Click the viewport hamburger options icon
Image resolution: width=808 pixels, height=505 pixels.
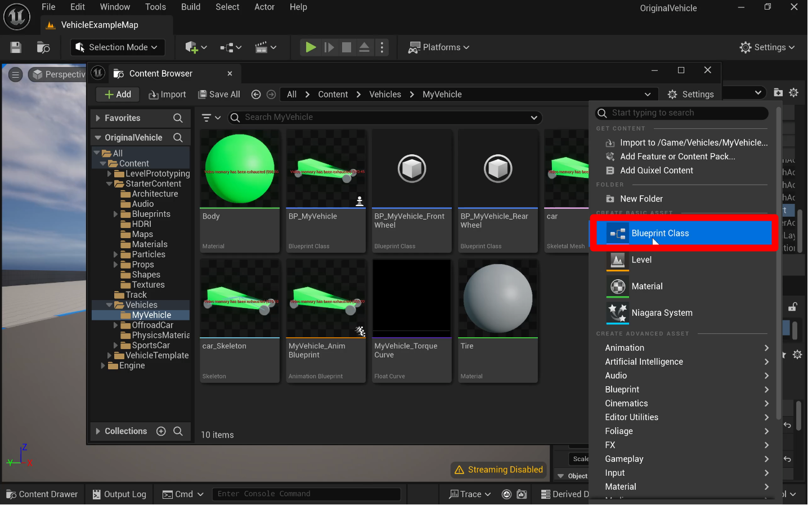[15, 74]
